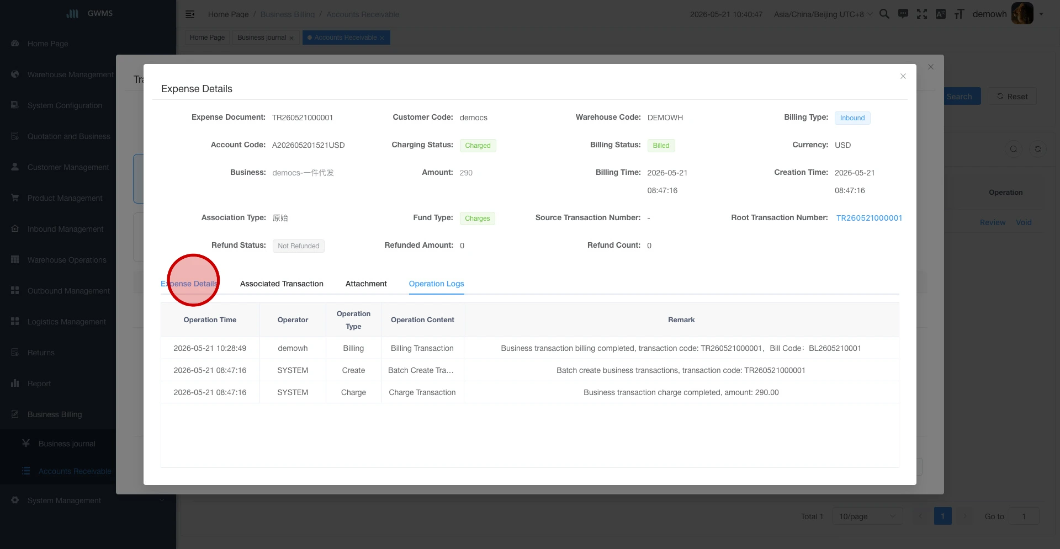
Task: Close the Expense Details dialog
Action: [903, 76]
